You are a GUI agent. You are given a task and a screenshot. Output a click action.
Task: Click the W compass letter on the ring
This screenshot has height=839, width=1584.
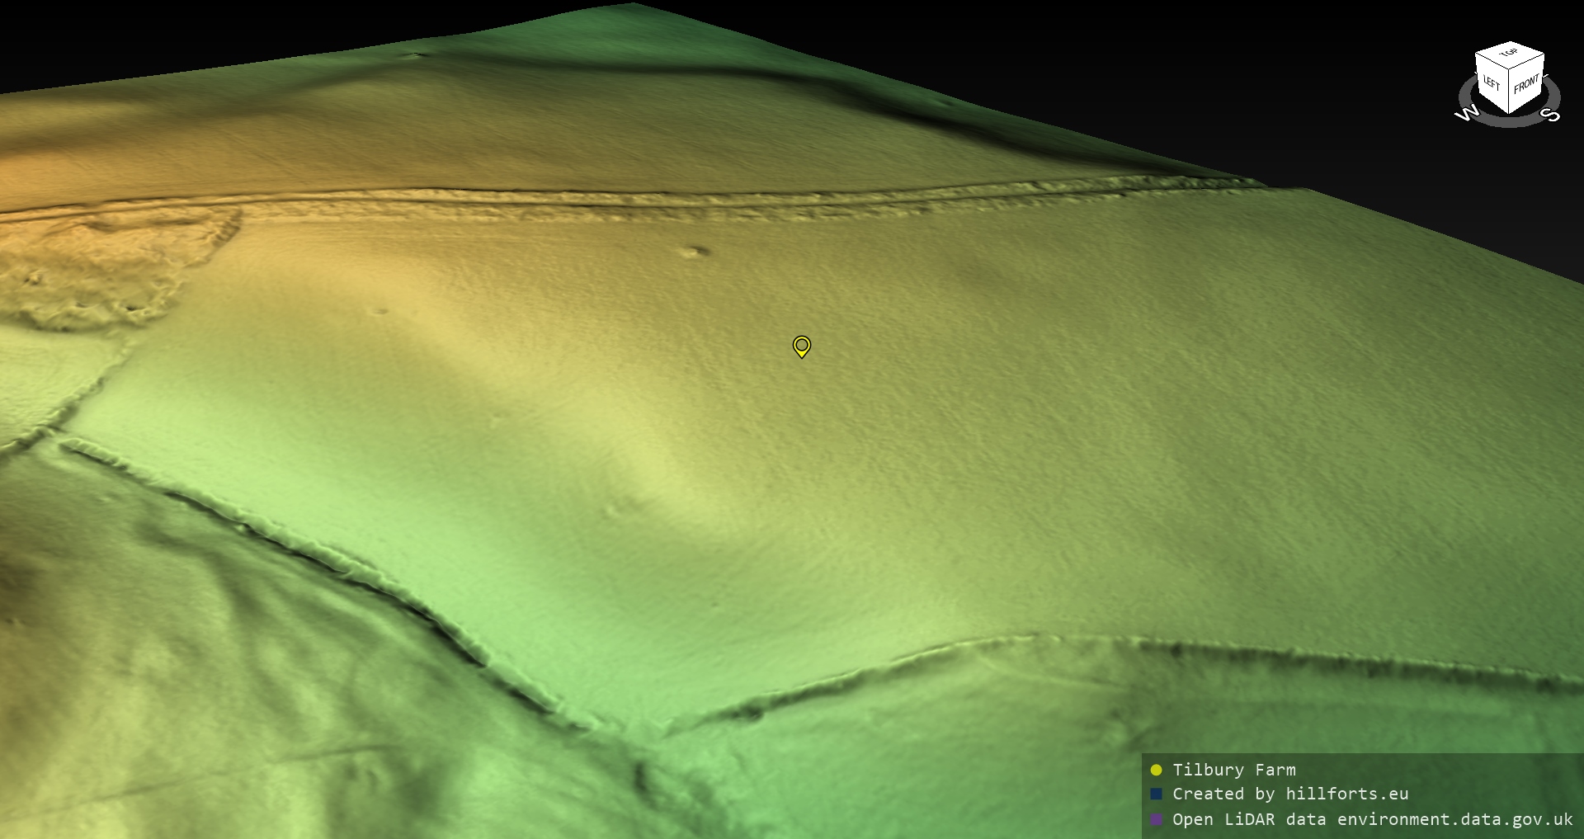(1466, 114)
